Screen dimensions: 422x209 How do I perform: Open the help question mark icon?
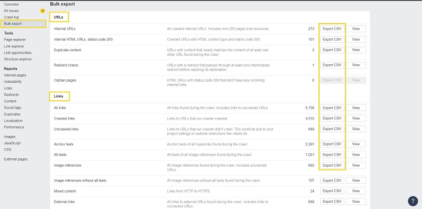413,201
